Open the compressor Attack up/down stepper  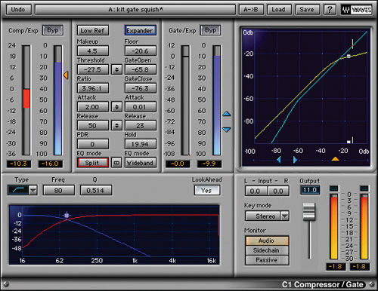116,107
